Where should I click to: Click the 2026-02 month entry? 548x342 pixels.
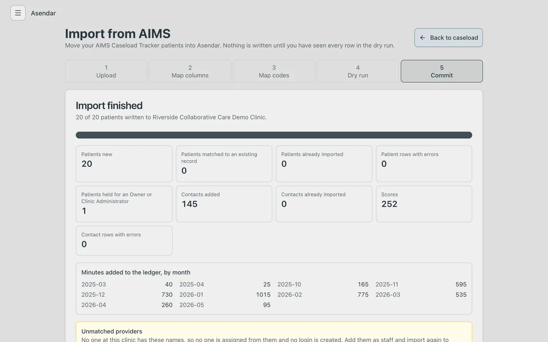pyautogui.click(x=323, y=295)
